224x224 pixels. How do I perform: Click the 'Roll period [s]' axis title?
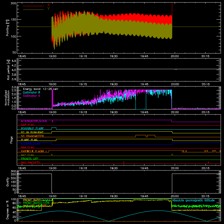coord(8,70)
